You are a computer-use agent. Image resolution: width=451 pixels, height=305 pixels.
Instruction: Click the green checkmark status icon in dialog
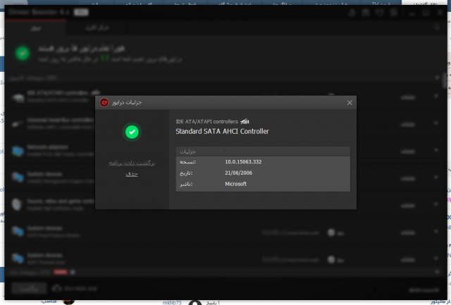pyautogui.click(x=132, y=132)
